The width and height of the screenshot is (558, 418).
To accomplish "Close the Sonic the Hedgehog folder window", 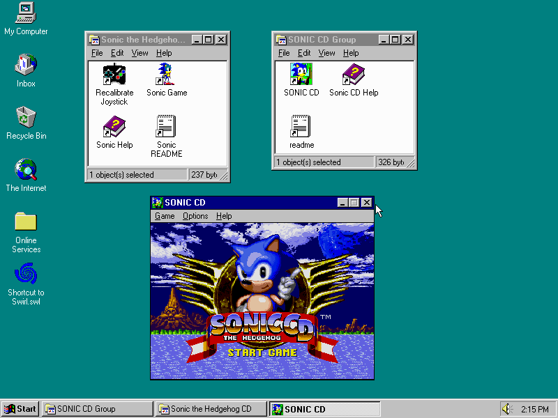I will tap(221, 40).
